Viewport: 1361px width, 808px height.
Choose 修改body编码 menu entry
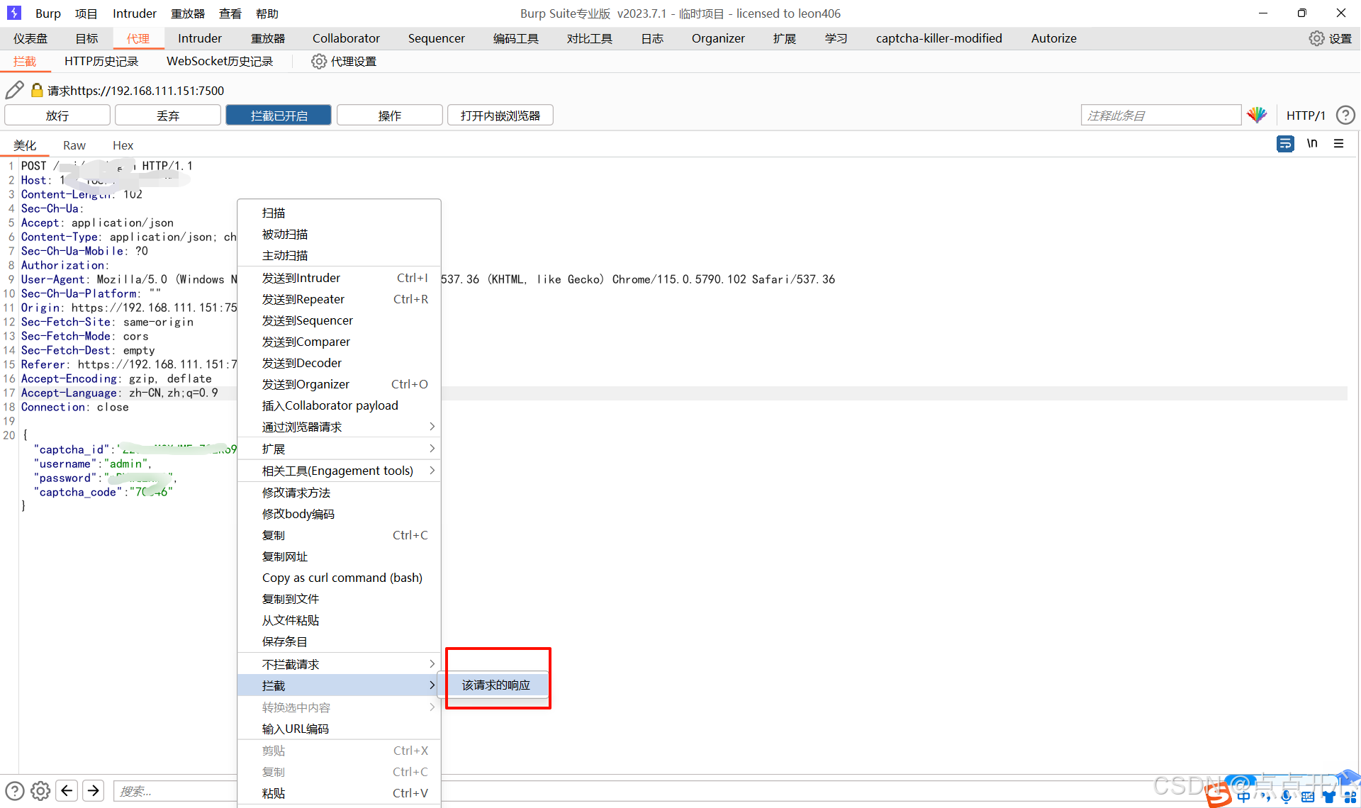pos(339,514)
